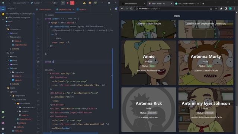
Task: Open types.ts in project tree
Action: [17, 80]
